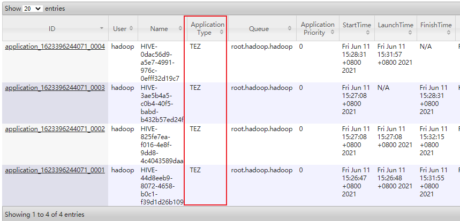Click TEZ type in 0001 row
The image size is (460, 221).
coord(195,170)
